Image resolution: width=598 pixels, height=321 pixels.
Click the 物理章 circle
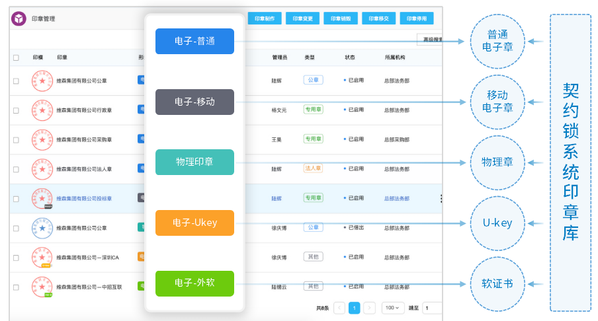coord(497,162)
